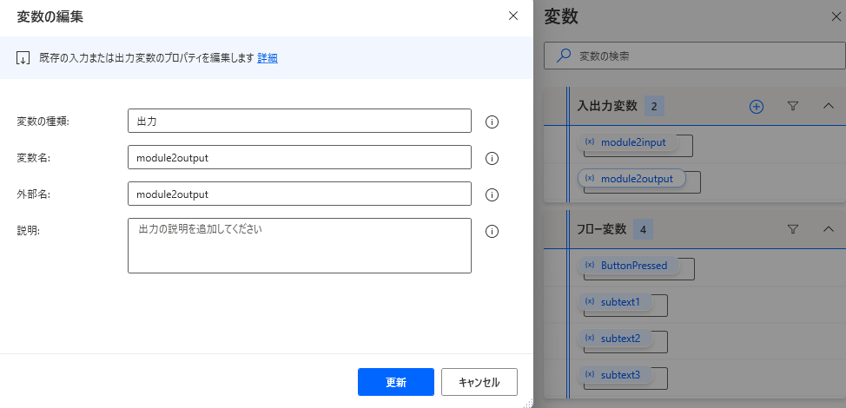
Task: Collapse the 入出力変数 section
Action: (829, 106)
